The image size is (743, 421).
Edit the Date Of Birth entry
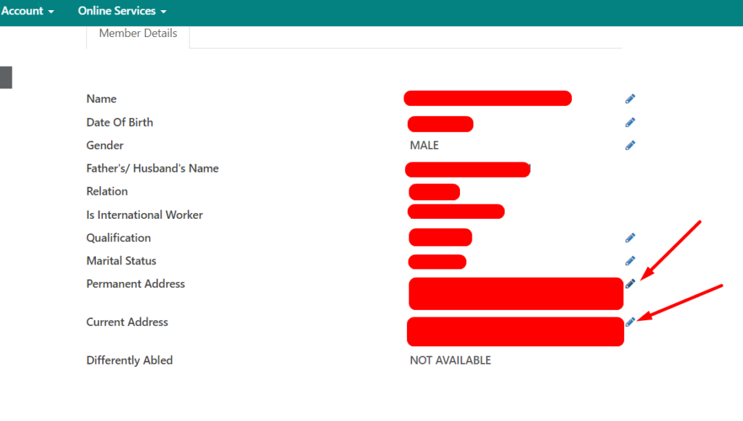coord(630,122)
